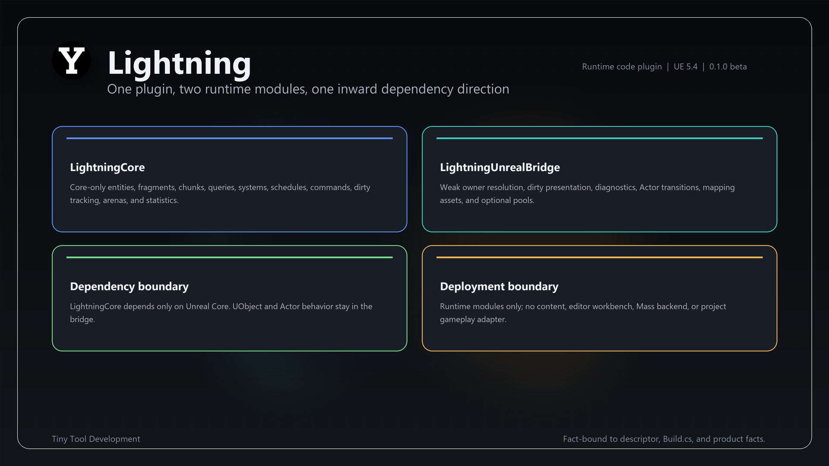Click the blue accent bar on LightningCore
829x466 pixels.
coord(229,138)
